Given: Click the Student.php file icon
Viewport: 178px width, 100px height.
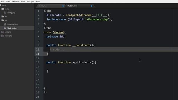Looking at the screenshot, I should [5, 28].
